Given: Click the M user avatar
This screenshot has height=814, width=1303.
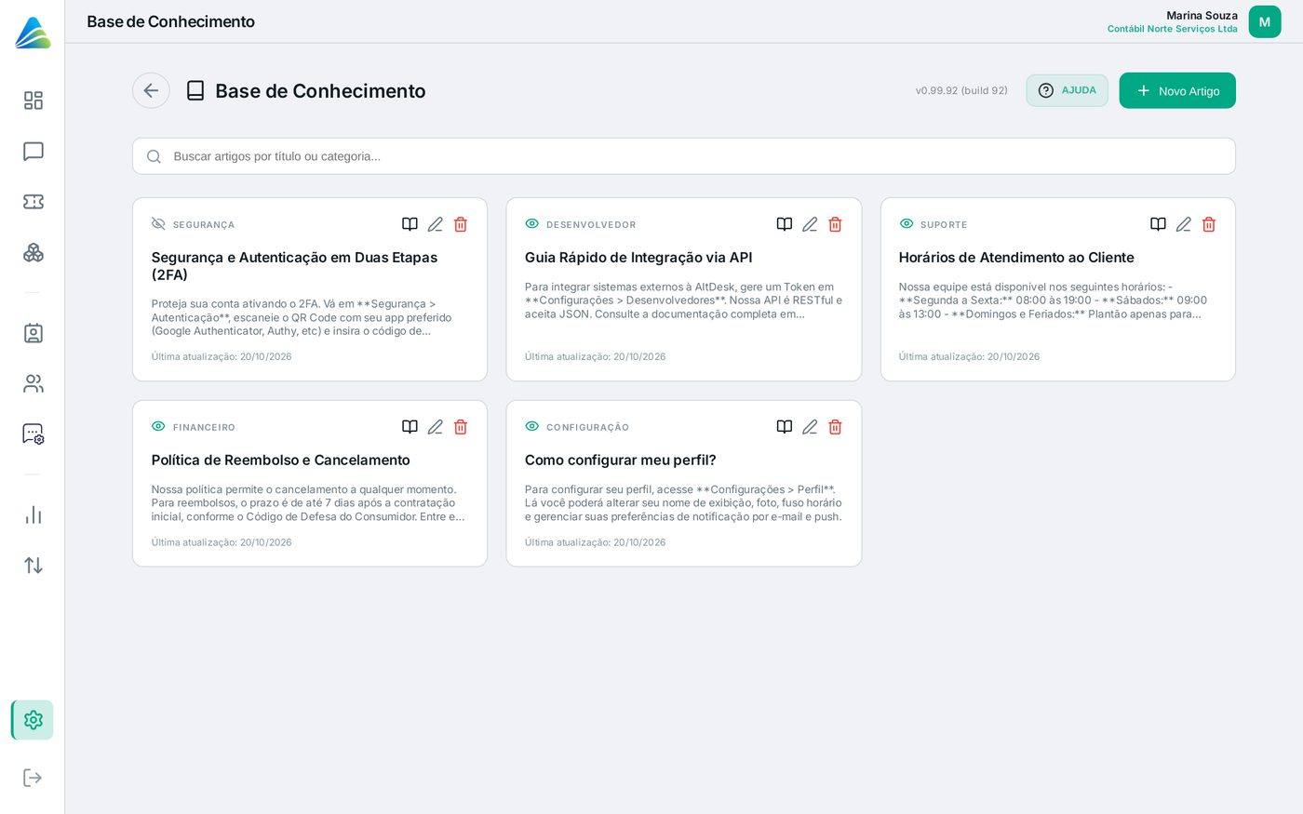Looking at the screenshot, I should tap(1265, 22).
